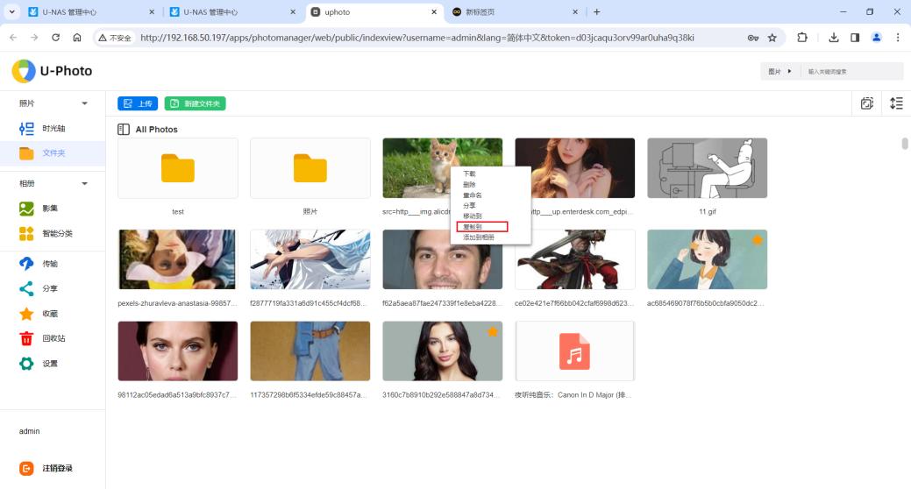Viewport: 911px width, 489px height.
Task: Go to the 传输 transfer page
Action: [x=49, y=264]
